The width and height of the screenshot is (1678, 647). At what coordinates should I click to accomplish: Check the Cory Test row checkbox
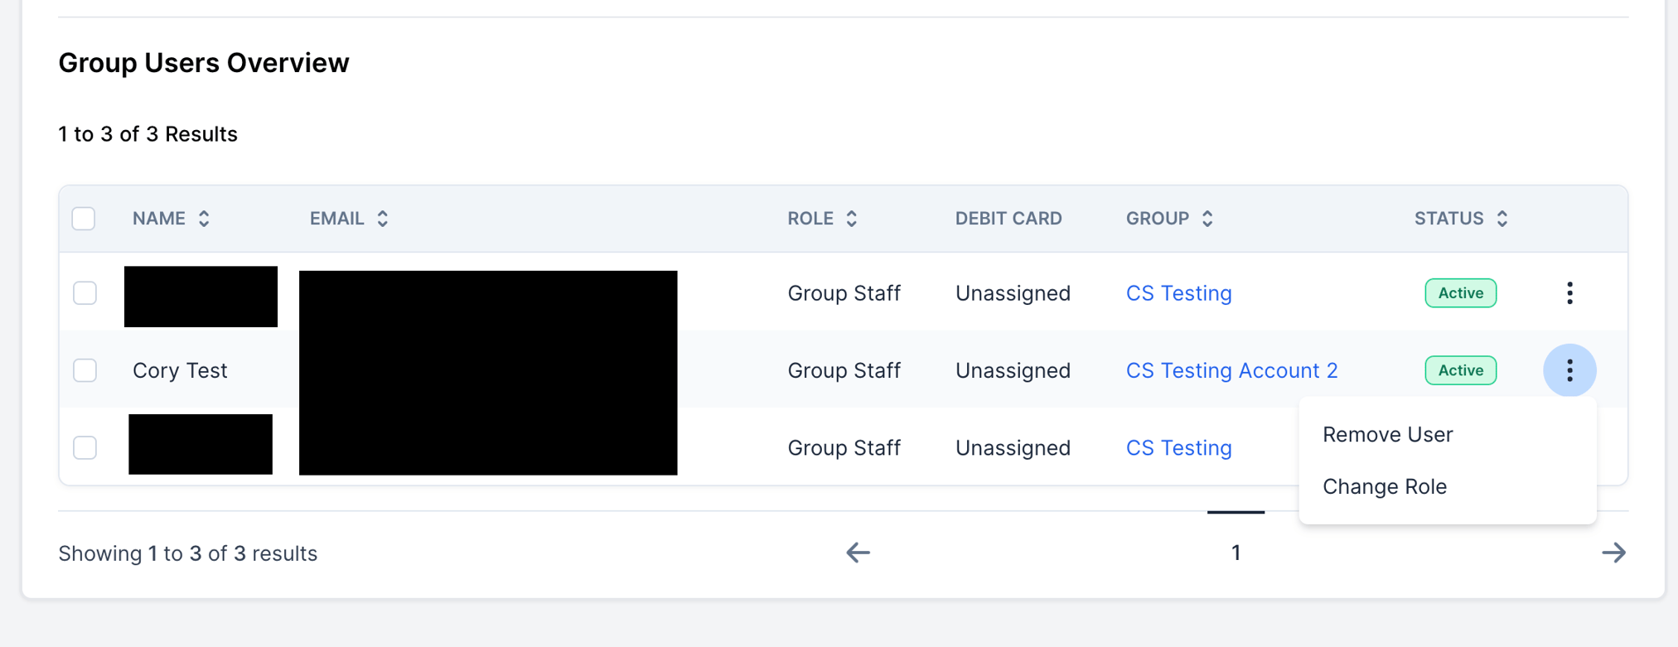click(x=85, y=370)
